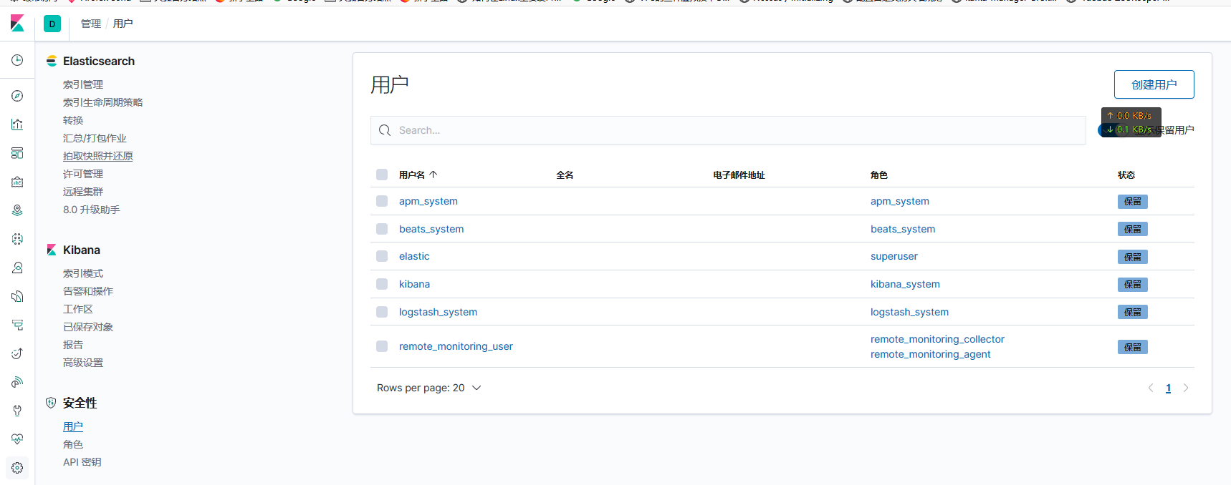Check the kibana row checkbox

click(382, 284)
